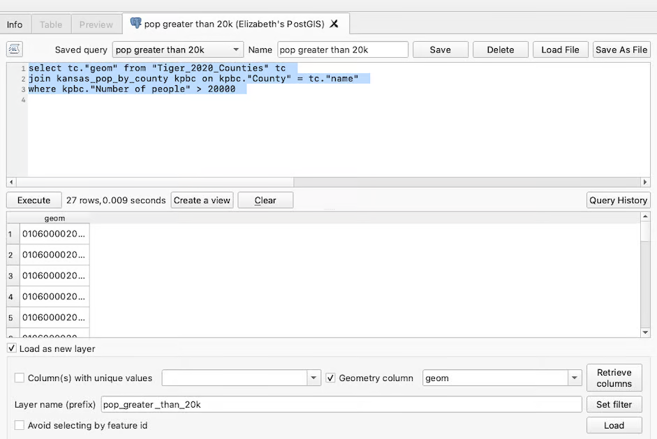The height and width of the screenshot is (439, 657).
Task: Open the Saved query dropdown
Action: point(177,50)
